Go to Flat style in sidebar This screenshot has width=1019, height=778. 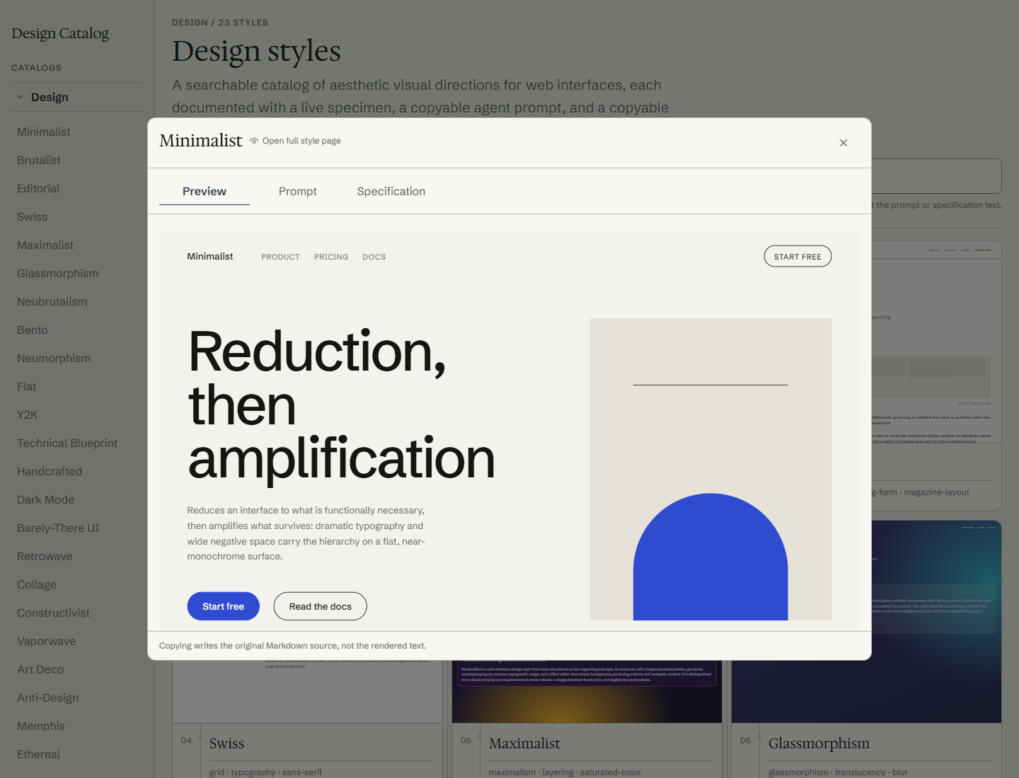click(x=26, y=386)
